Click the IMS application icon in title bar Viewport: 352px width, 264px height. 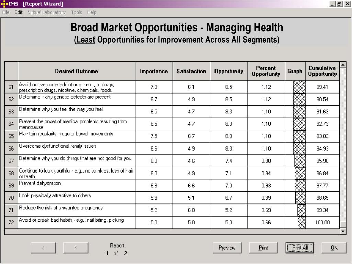tap(4, 4)
